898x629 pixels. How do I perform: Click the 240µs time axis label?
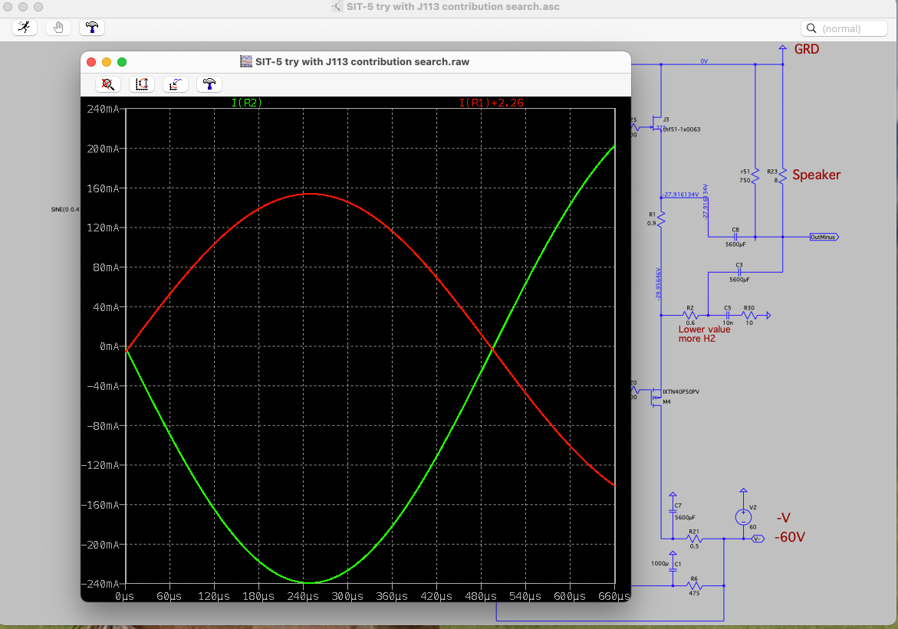click(x=303, y=596)
